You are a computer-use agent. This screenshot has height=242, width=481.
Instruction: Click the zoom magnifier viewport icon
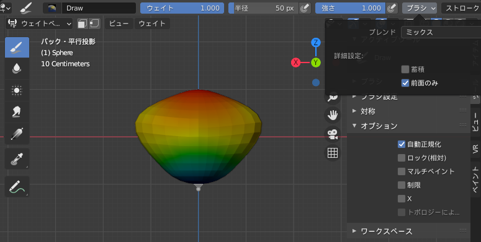(333, 97)
